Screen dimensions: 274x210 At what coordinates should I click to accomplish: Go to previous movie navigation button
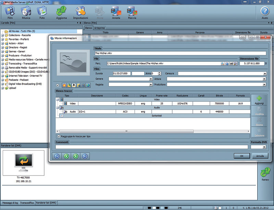coord(66,156)
